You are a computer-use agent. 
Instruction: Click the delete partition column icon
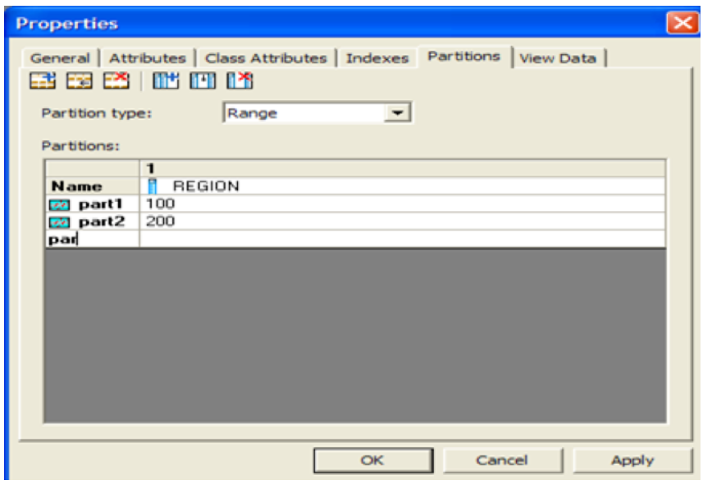[240, 80]
